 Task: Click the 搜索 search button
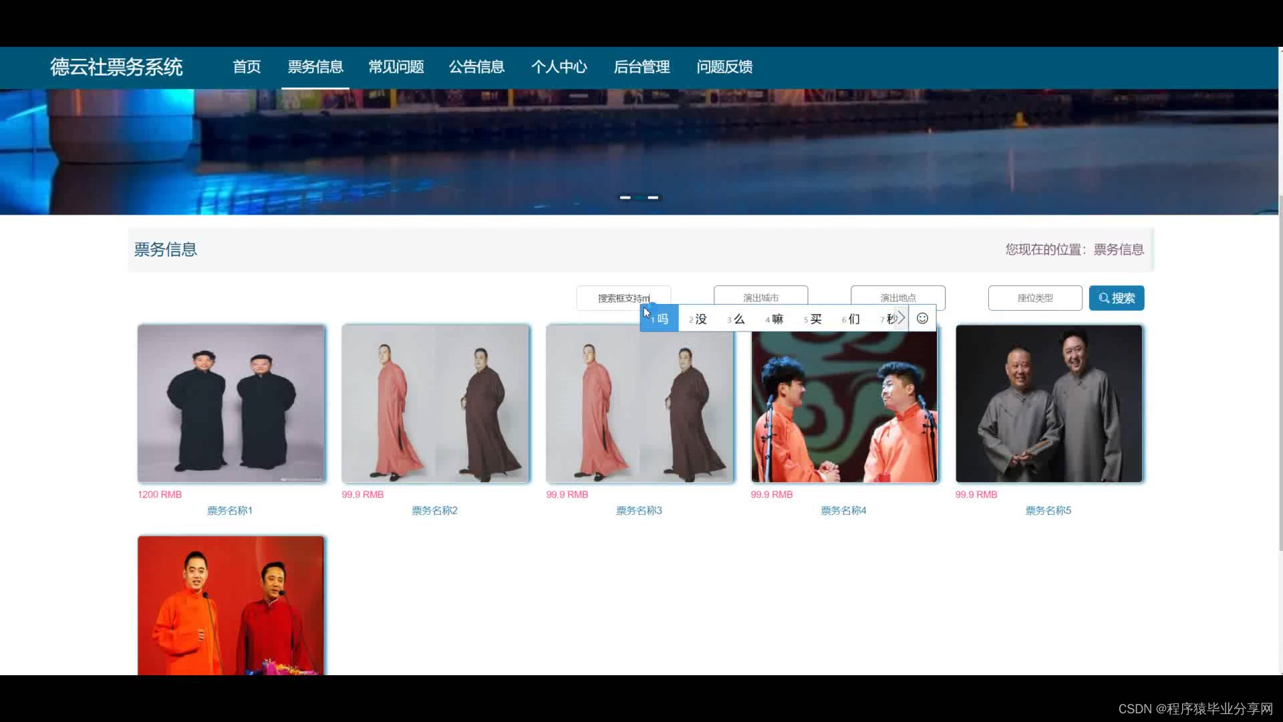[1116, 298]
